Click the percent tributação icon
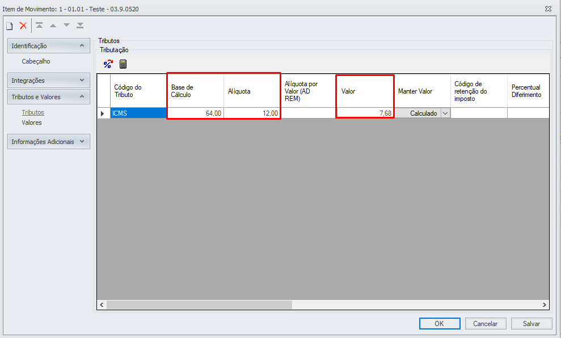 click(108, 64)
